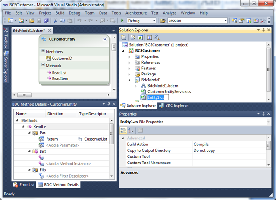
Task: Select the BDC Method Details tab
Action: [x=59, y=184]
